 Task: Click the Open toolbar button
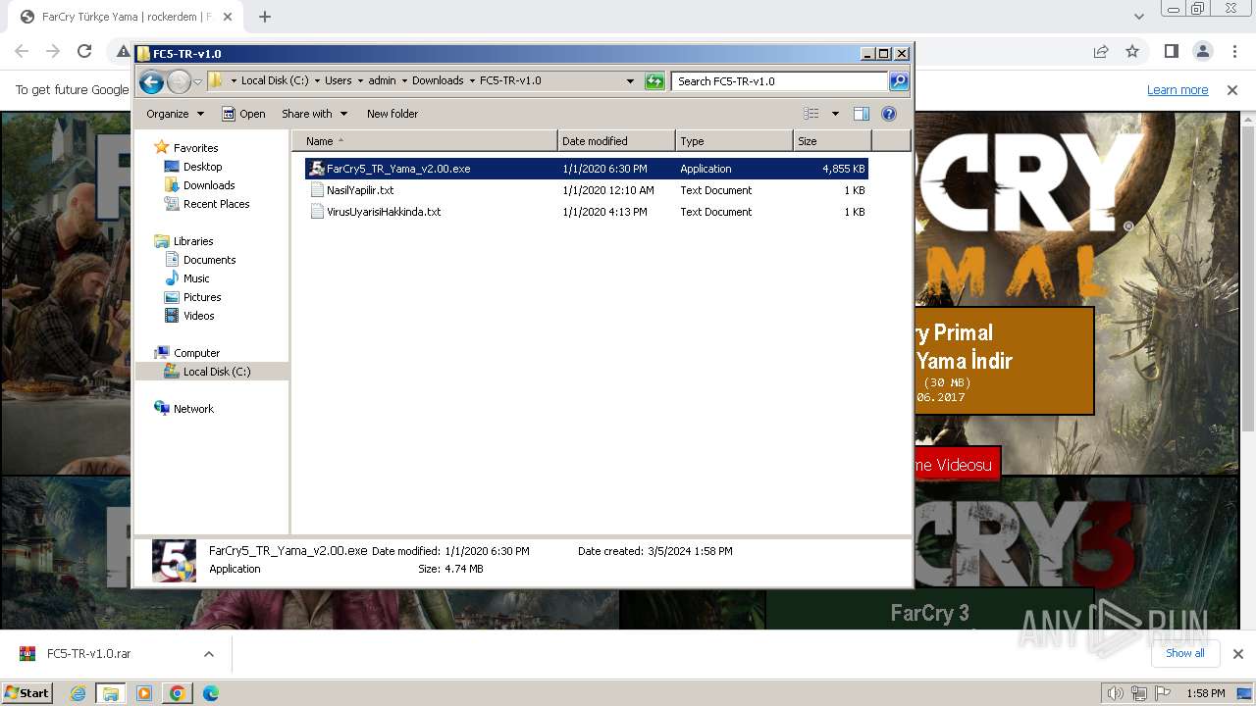(243, 114)
